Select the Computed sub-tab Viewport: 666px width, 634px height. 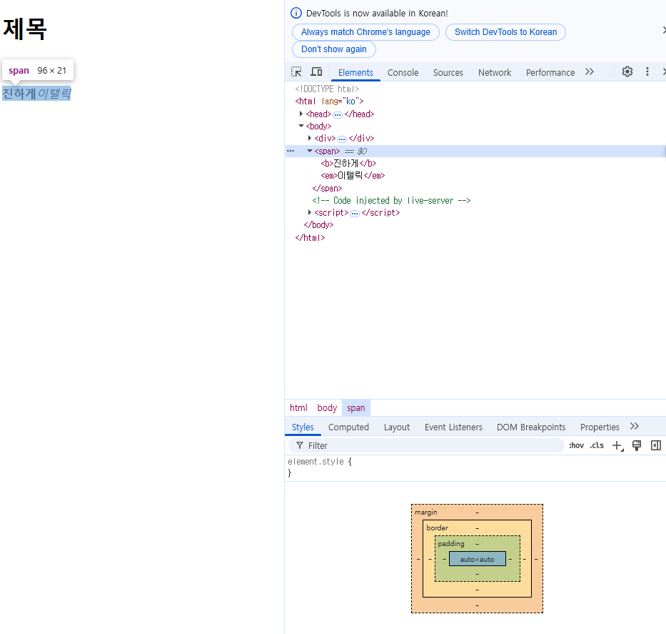click(348, 427)
